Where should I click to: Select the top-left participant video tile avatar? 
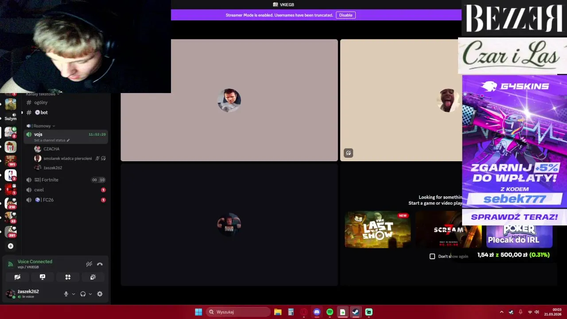pyautogui.click(x=229, y=100)
